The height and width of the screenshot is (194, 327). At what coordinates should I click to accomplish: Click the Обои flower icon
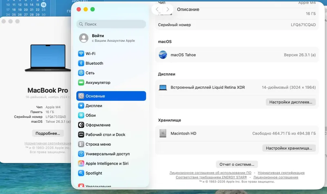click(81, 115)
